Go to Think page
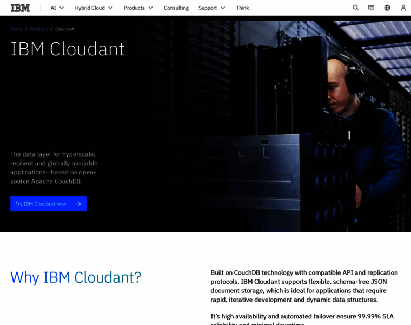411x325 pixels. pyautogui.click(x=242, y=8)
